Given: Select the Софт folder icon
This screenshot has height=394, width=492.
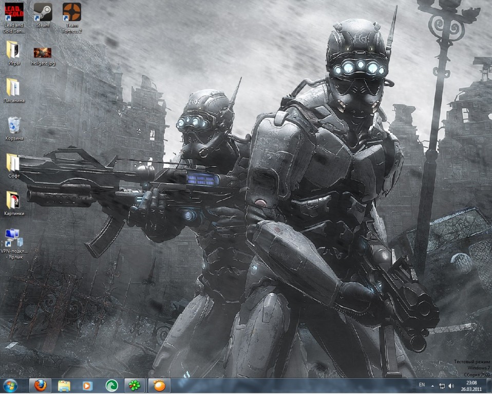Looking at the screenshot, I should pos(14,166).
